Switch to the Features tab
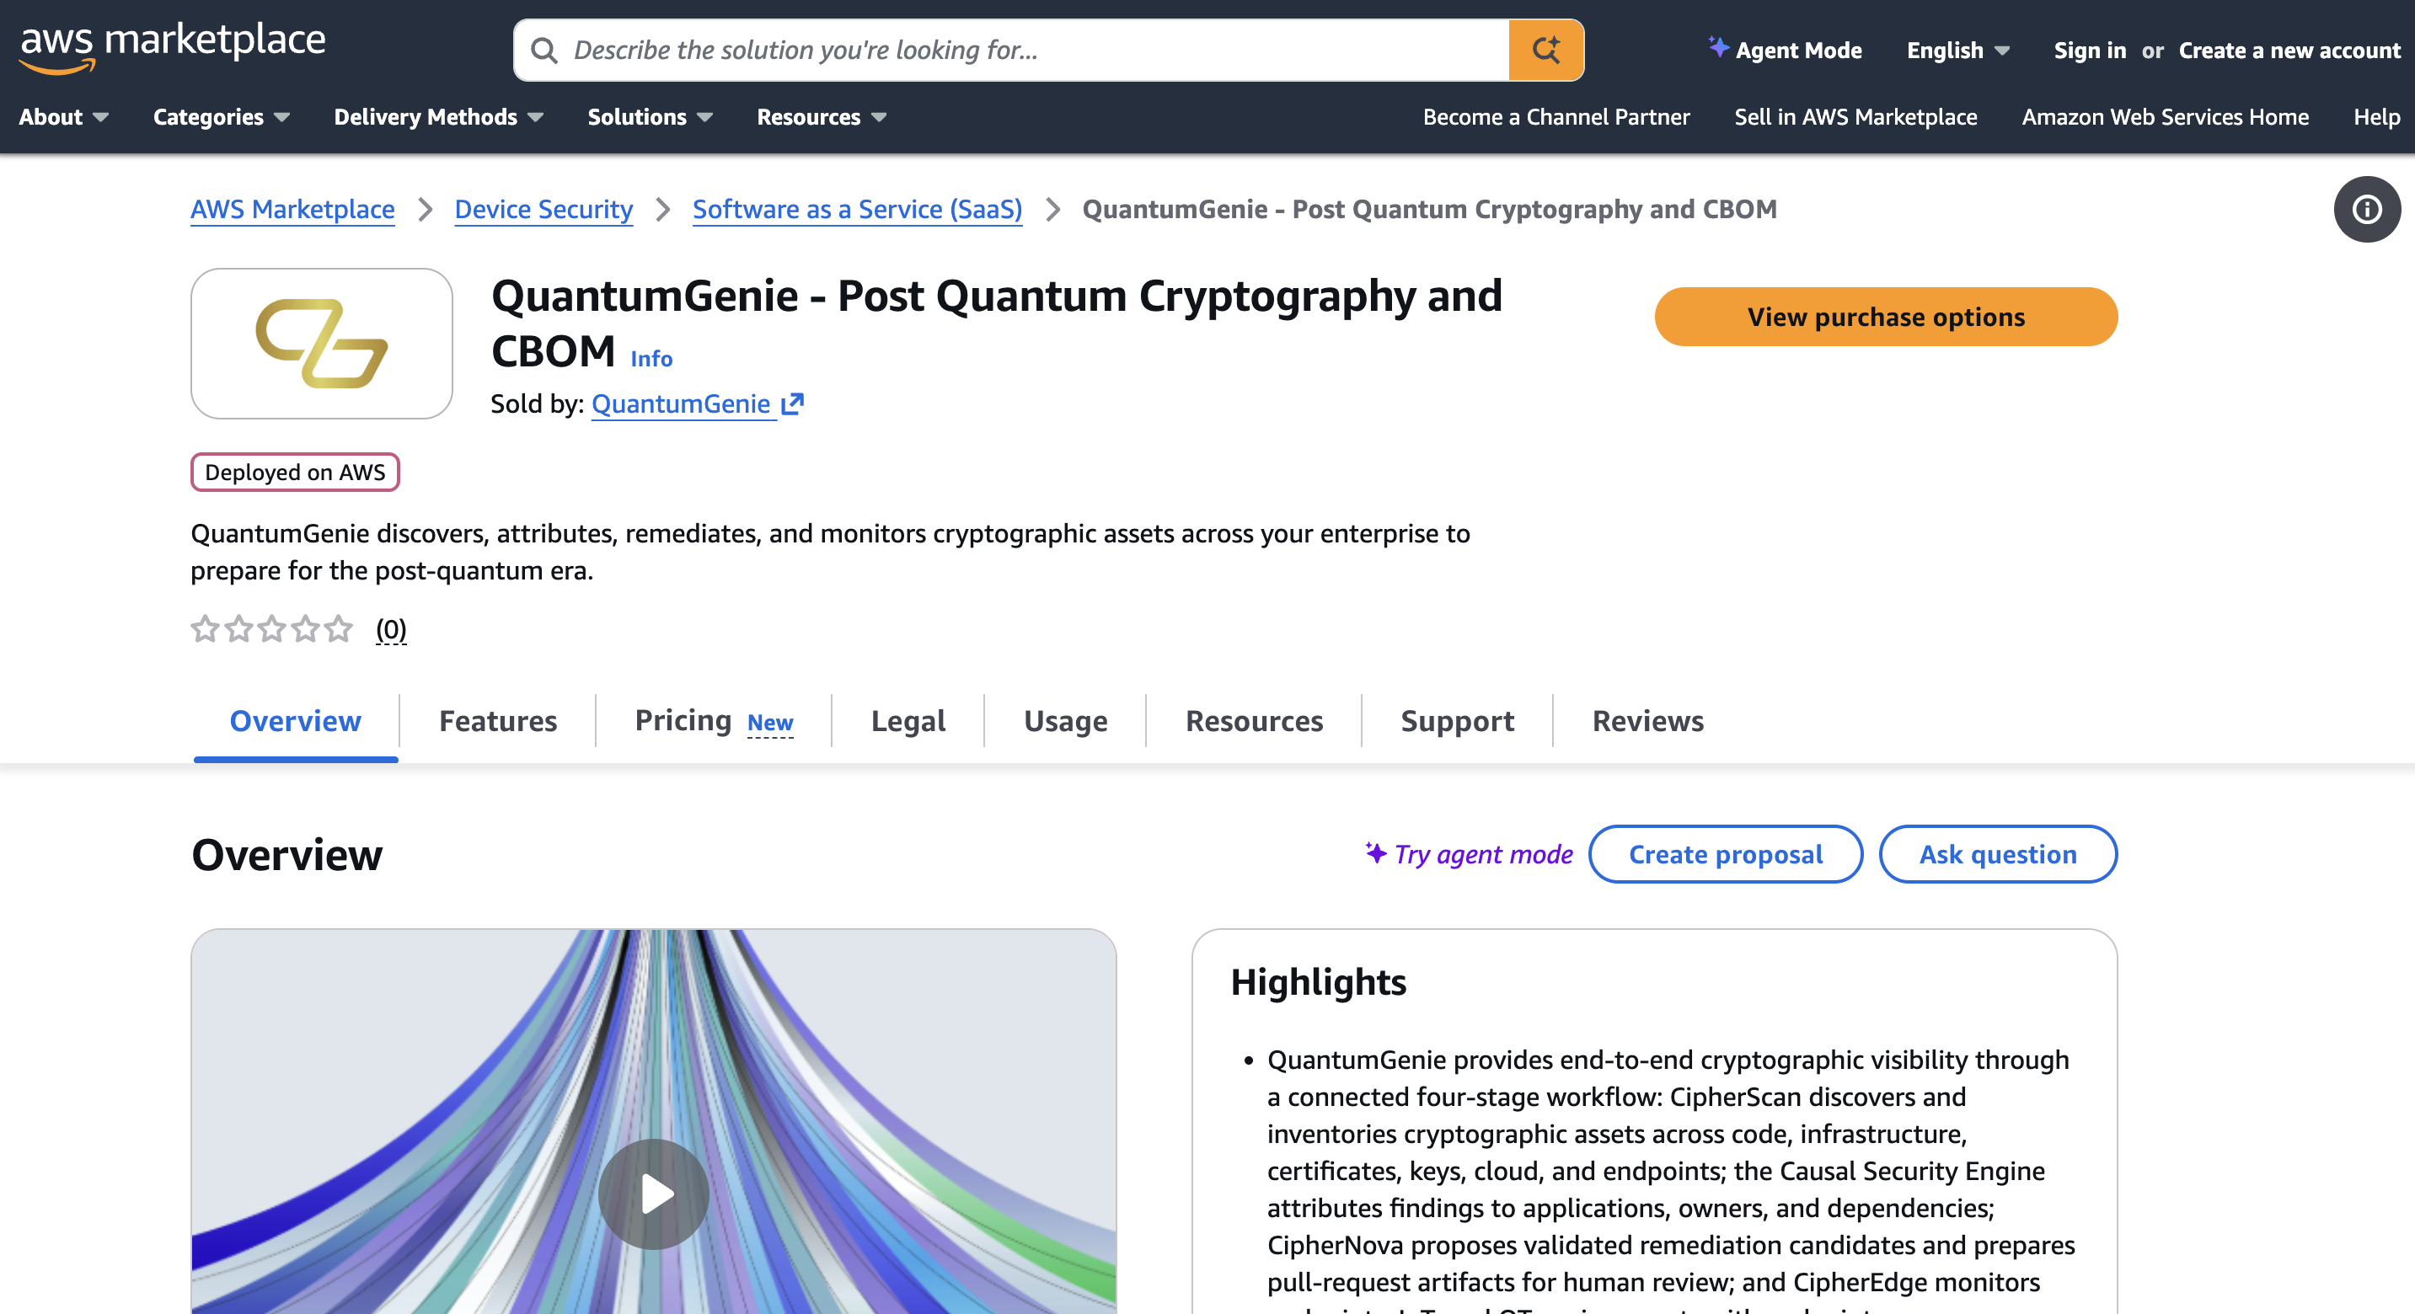Image resolution: width=2415 pixels, height=1314 pixels. click(498, 721)
